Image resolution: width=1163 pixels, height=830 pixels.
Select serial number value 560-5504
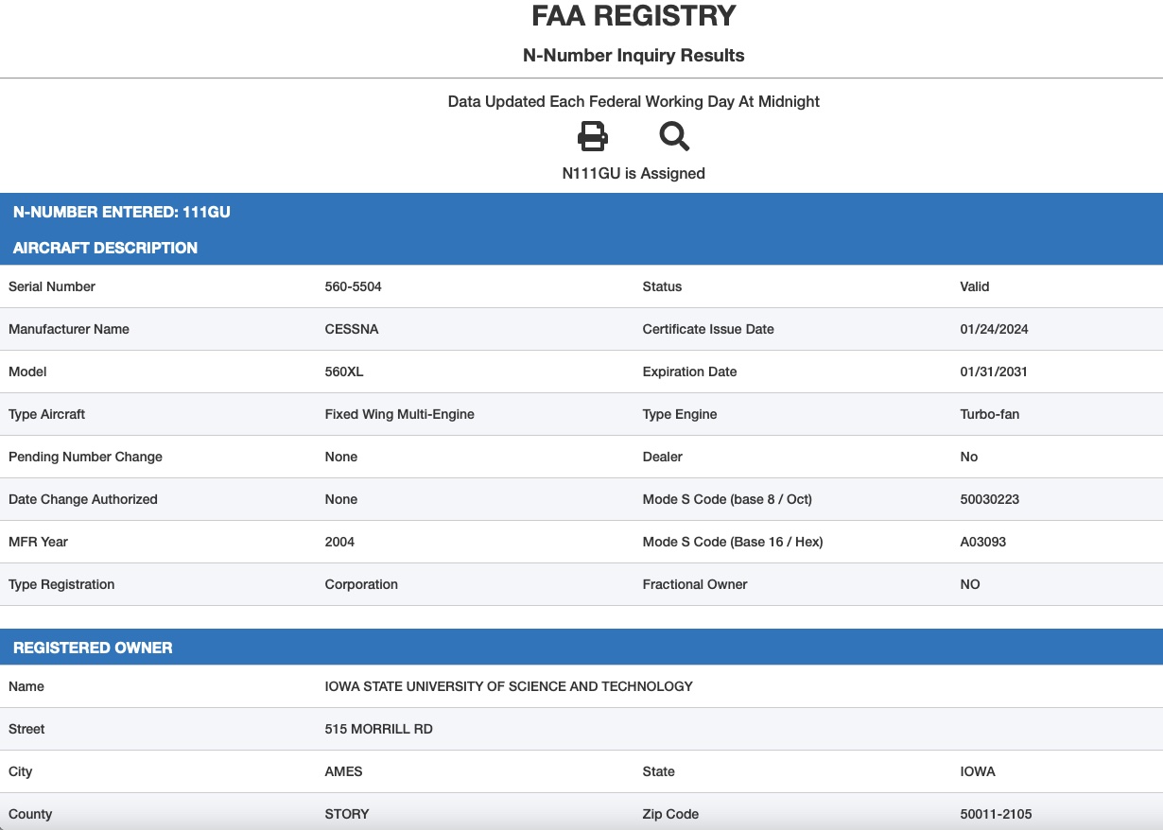point(354,286)
